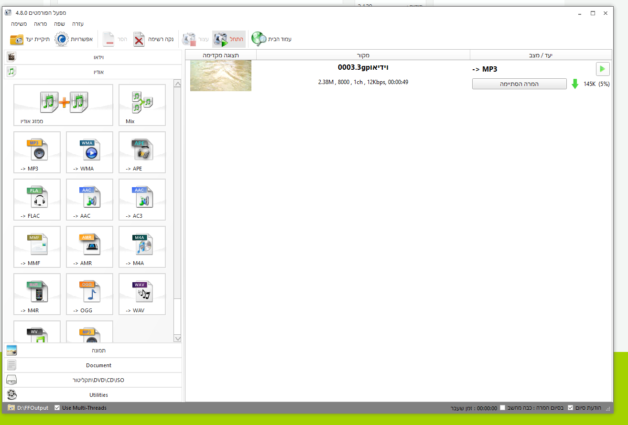Open the view (מראה) menu
628x425 pixels.
coord(40,24)
